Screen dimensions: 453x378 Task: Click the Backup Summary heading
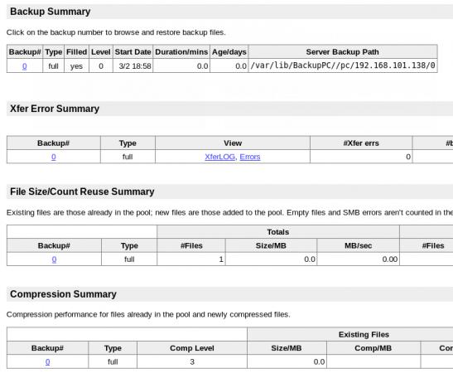[51, 12]
